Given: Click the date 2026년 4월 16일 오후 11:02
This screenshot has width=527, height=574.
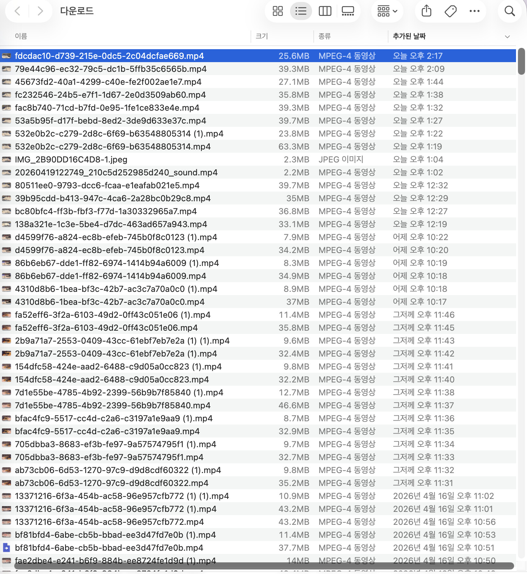Looking at the screenshot, I should pyautogui.click(x=443, y=496).
